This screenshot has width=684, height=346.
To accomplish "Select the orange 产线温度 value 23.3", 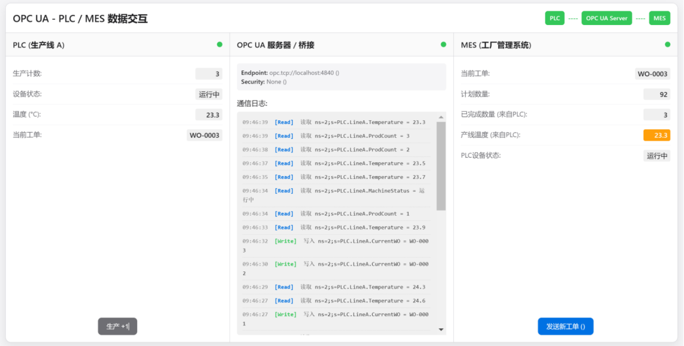I will click(657, 135).
